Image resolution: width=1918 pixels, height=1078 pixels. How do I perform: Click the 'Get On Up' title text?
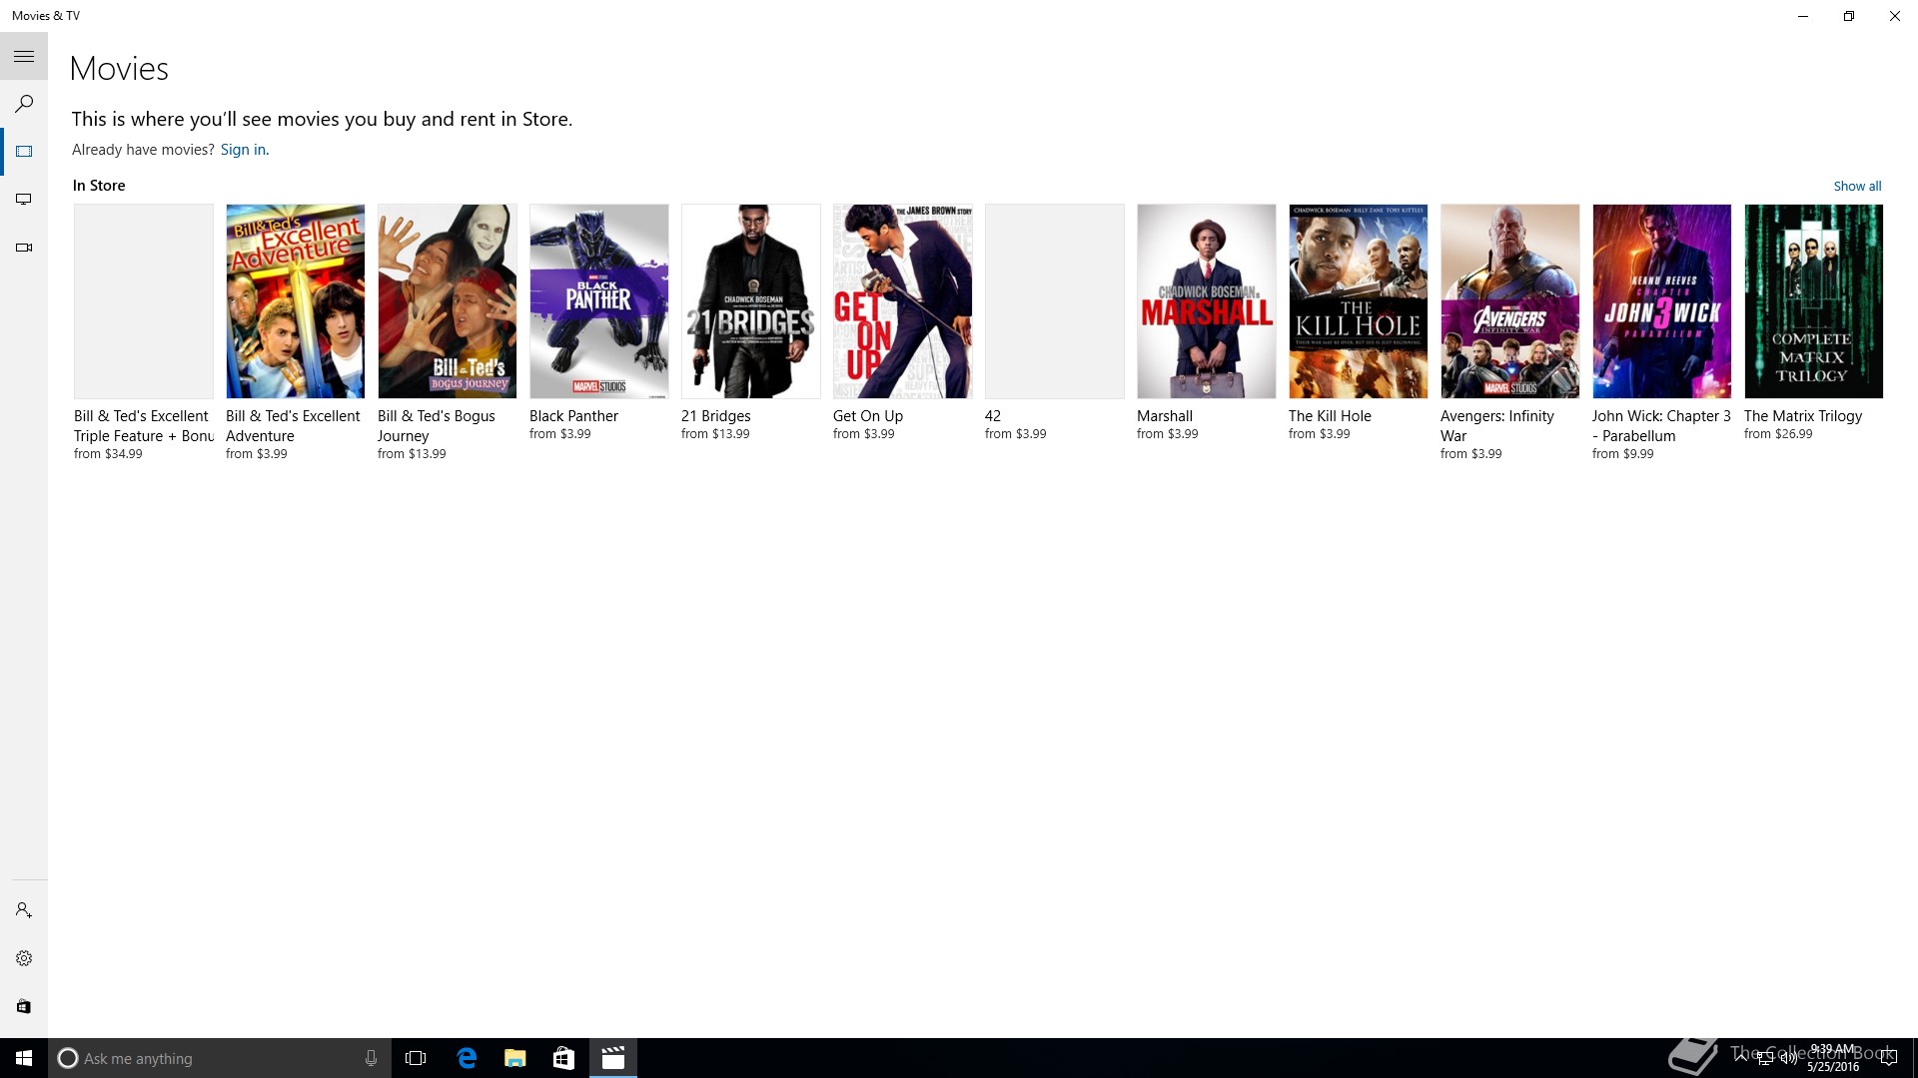(x=867, y=416)
